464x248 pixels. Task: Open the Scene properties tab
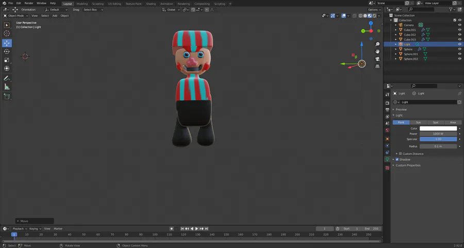click(x=387, y=123)
